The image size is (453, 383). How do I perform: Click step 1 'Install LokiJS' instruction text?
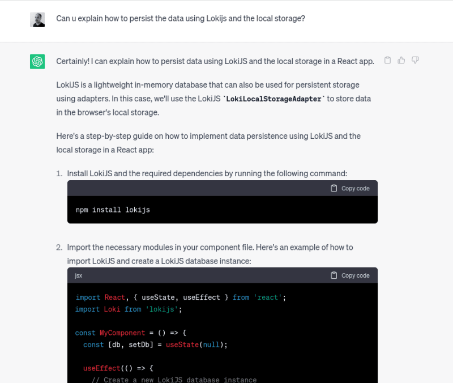pyautogui.click(x=207, y=173)
